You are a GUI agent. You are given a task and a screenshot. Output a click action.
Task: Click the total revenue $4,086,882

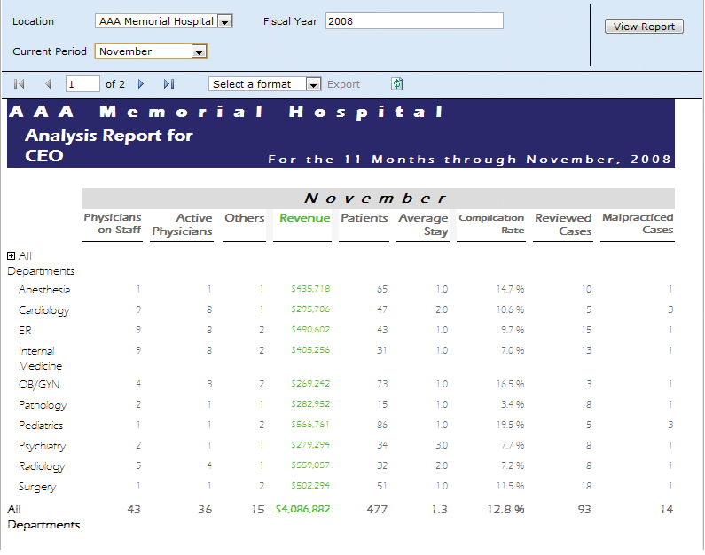click(x=302, y=510)
